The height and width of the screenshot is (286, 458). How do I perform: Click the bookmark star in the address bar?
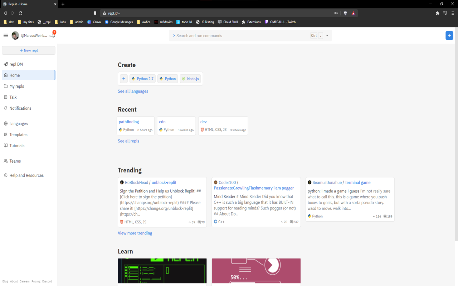pyautogui.click(x=95, y=13)
